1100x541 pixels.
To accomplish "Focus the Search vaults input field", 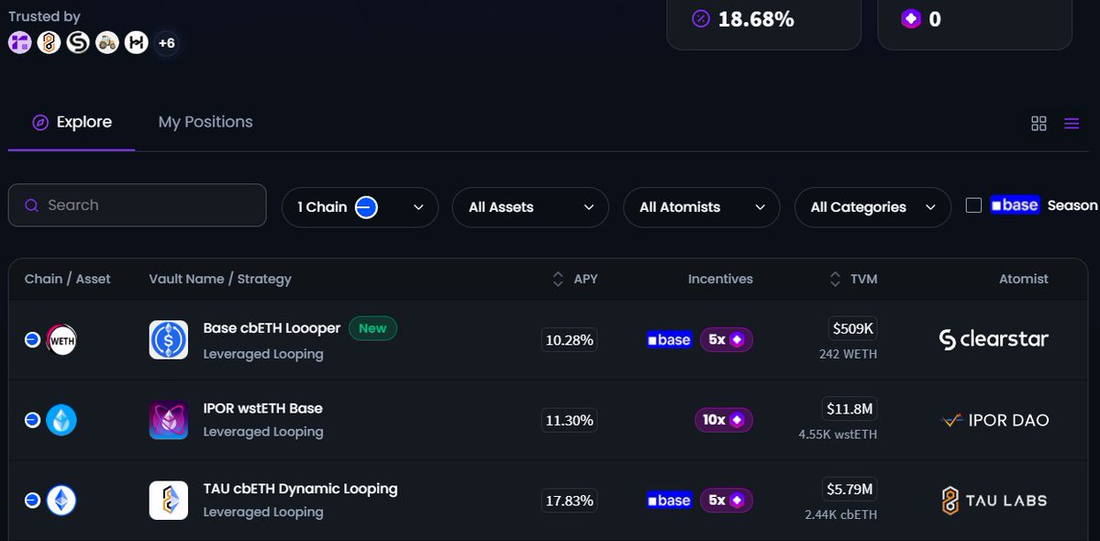I will point(137,205).
